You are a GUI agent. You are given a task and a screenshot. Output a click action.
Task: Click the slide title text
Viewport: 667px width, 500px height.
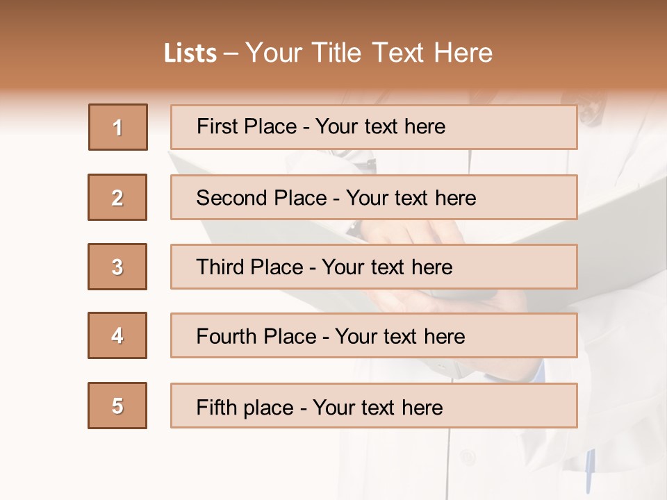click(328, 53)
